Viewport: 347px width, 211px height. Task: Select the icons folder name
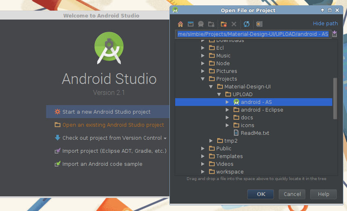pos(247,125)
